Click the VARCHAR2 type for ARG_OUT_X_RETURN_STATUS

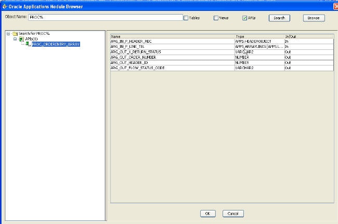[259, 52]
